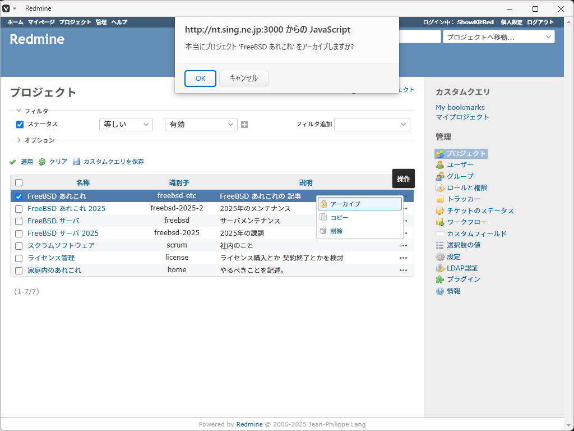The height and width of the screenshot is (431, 574).
Task: Open the 個人設定 link
Action: [511, 22]
